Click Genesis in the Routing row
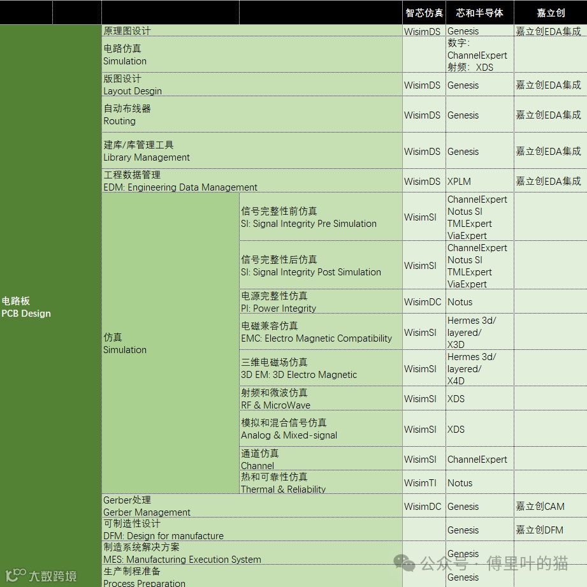587x587 pixels. coord(479,115)
